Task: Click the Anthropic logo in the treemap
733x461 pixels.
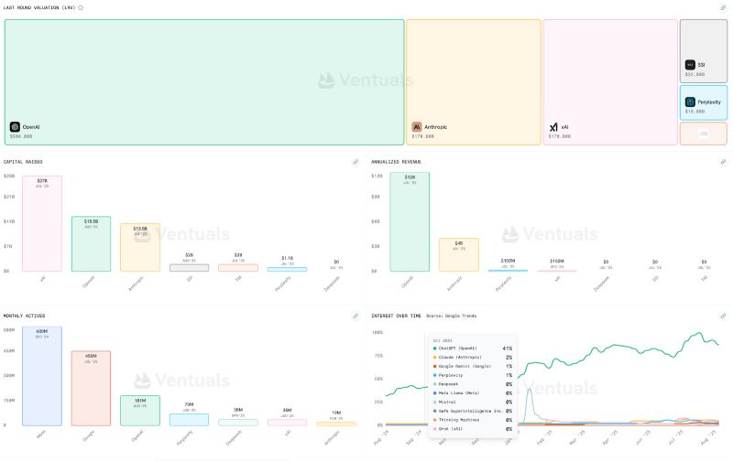Action: (417, 126)
